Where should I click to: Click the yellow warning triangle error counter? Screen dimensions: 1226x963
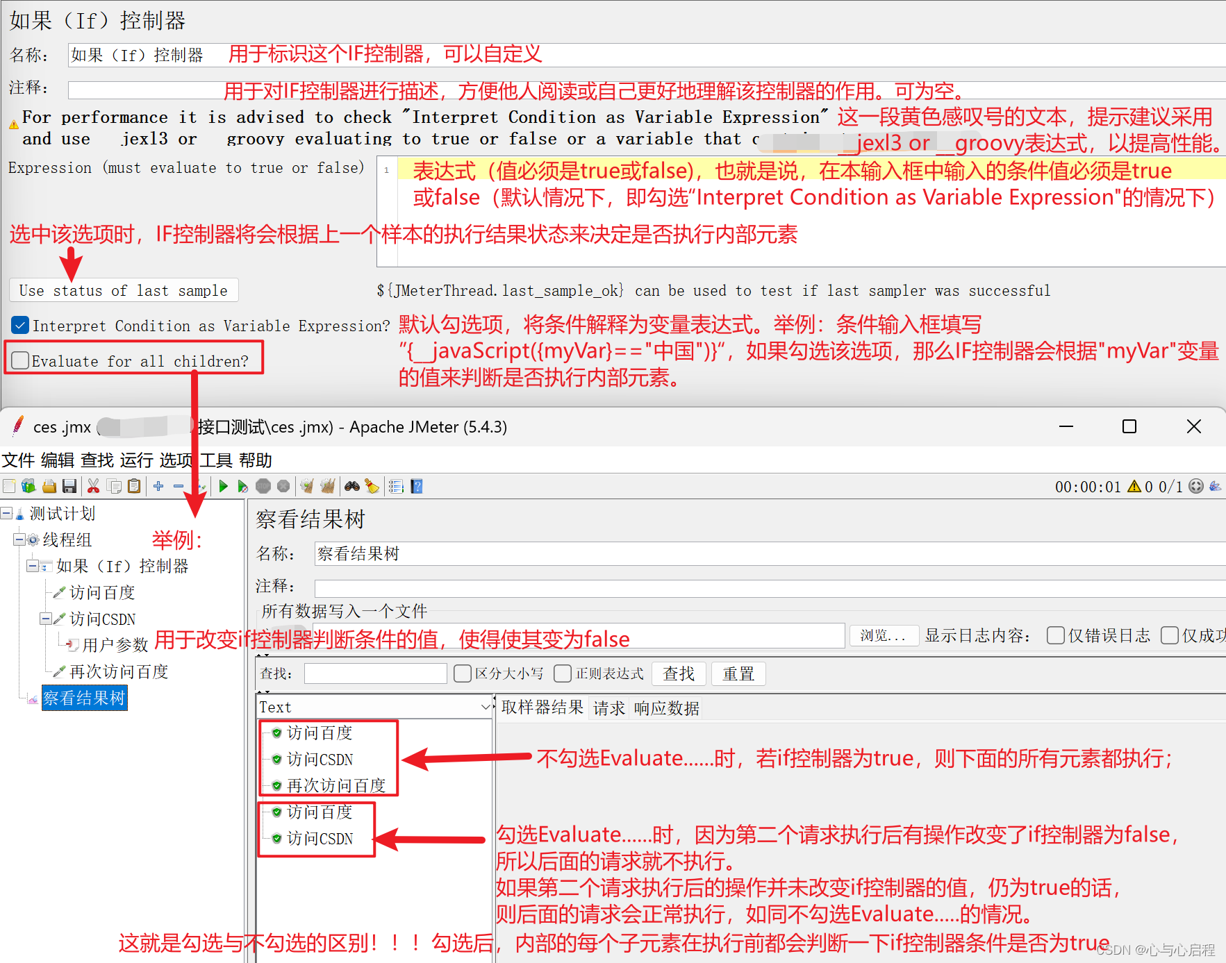click(1134, 486)
